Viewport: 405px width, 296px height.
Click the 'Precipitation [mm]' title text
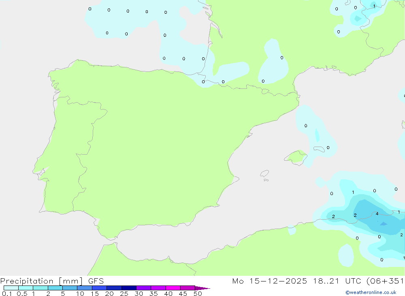pos(42,281)
